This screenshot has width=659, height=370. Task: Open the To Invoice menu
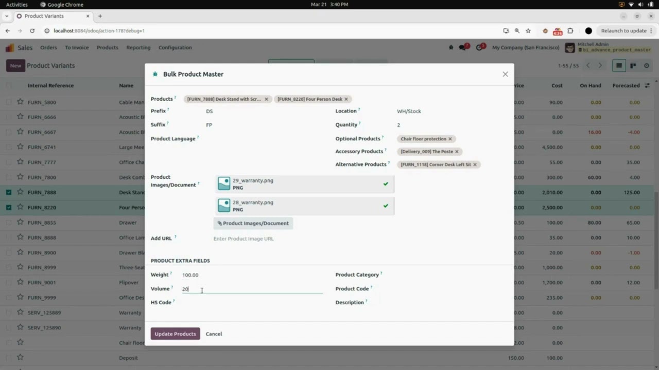point(77,47)
